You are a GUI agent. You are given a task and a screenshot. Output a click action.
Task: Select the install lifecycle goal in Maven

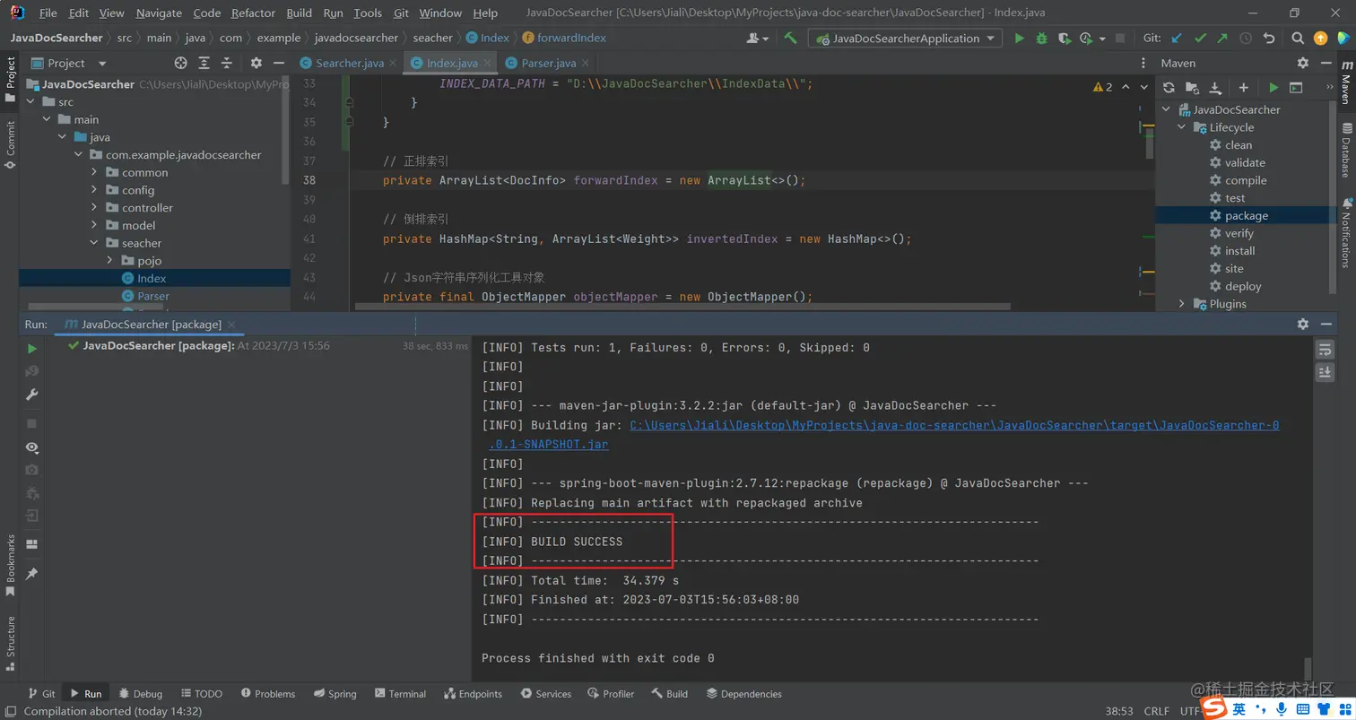[1239, 251]
